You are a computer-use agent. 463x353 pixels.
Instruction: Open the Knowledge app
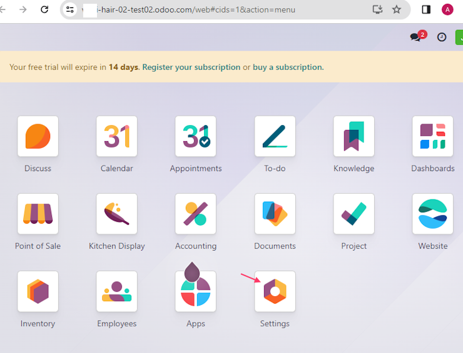pos(354,136)
